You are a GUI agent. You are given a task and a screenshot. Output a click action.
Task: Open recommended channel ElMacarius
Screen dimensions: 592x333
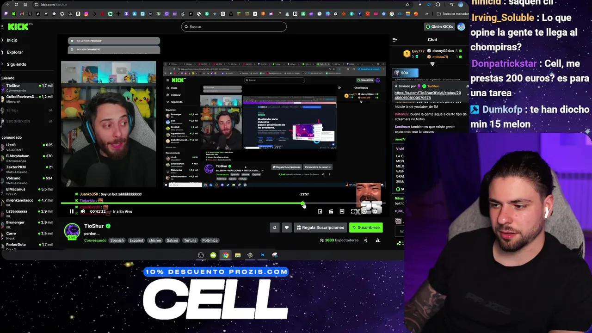point(28,191)
